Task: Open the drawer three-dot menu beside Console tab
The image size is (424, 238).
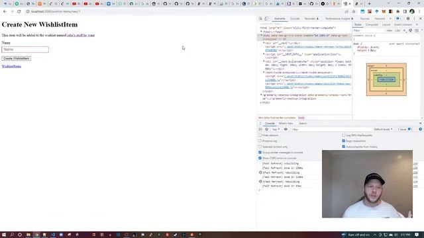Action: click(260, 124)
